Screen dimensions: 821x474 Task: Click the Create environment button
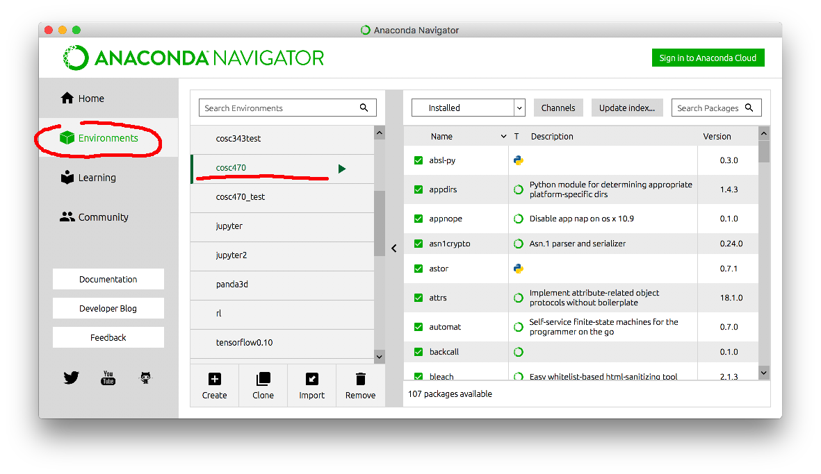point(215,386)
